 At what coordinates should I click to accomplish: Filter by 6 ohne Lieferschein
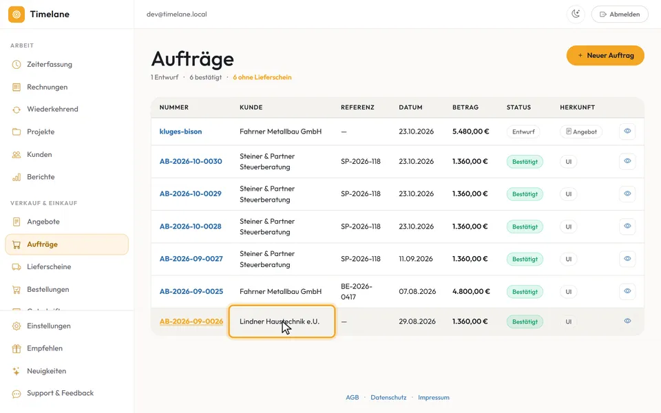262,77
